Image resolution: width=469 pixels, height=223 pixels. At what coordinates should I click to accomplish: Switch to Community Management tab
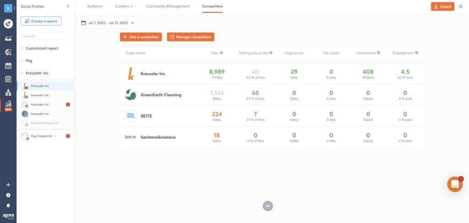(x=168, y=6)
